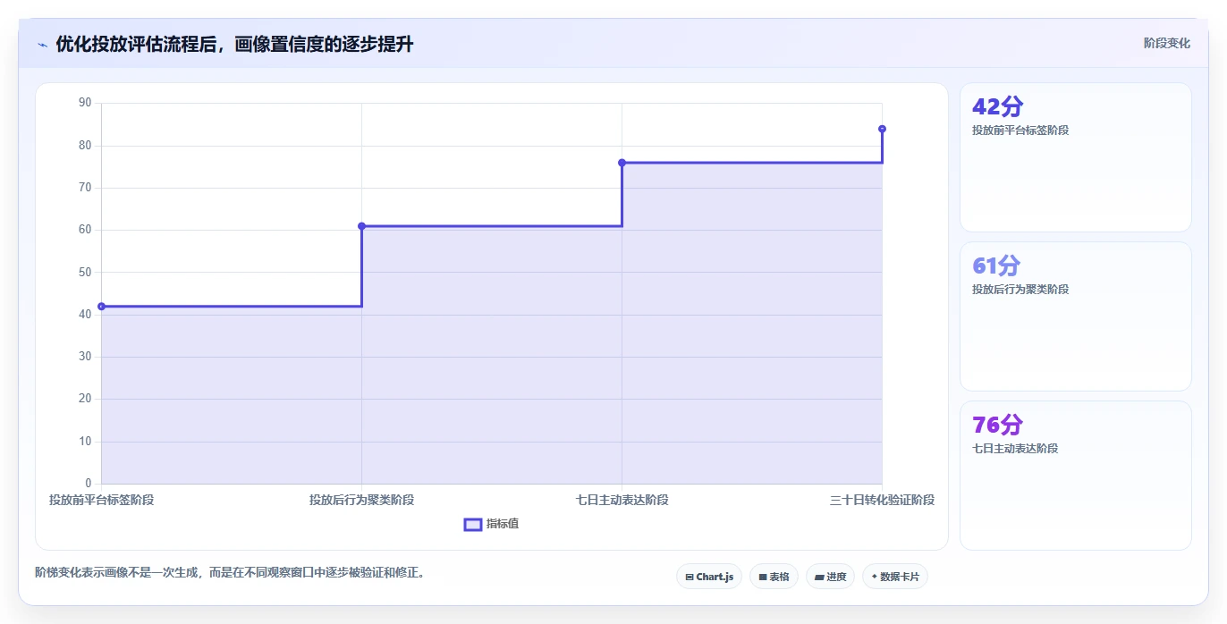1227x624 pixels.
Task: Click the 进度 tag chip
Action: pyautogui.click(x=830, y=577)
